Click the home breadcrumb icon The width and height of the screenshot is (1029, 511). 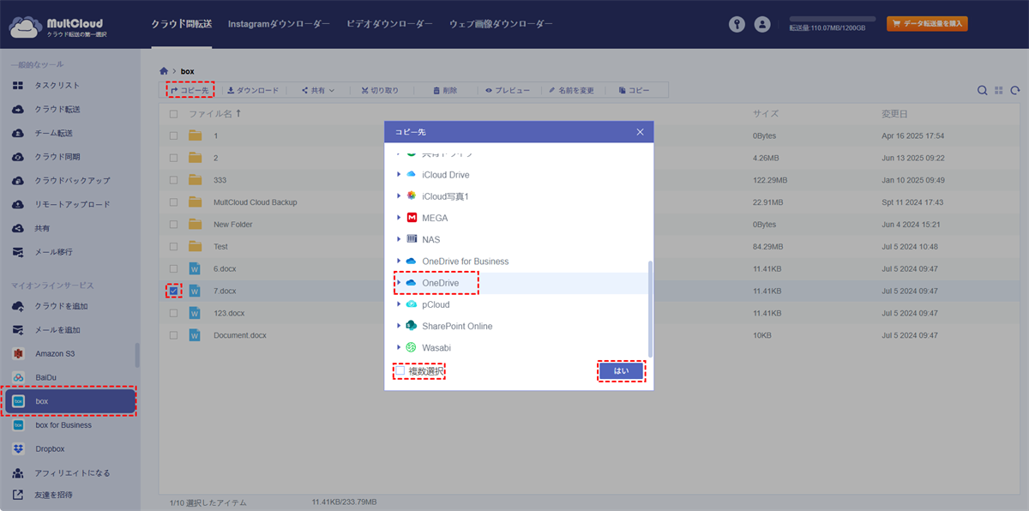(164, 70)
